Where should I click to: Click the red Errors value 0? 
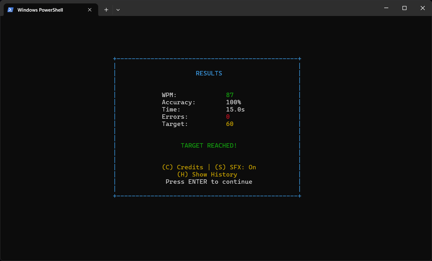[228, 117]
